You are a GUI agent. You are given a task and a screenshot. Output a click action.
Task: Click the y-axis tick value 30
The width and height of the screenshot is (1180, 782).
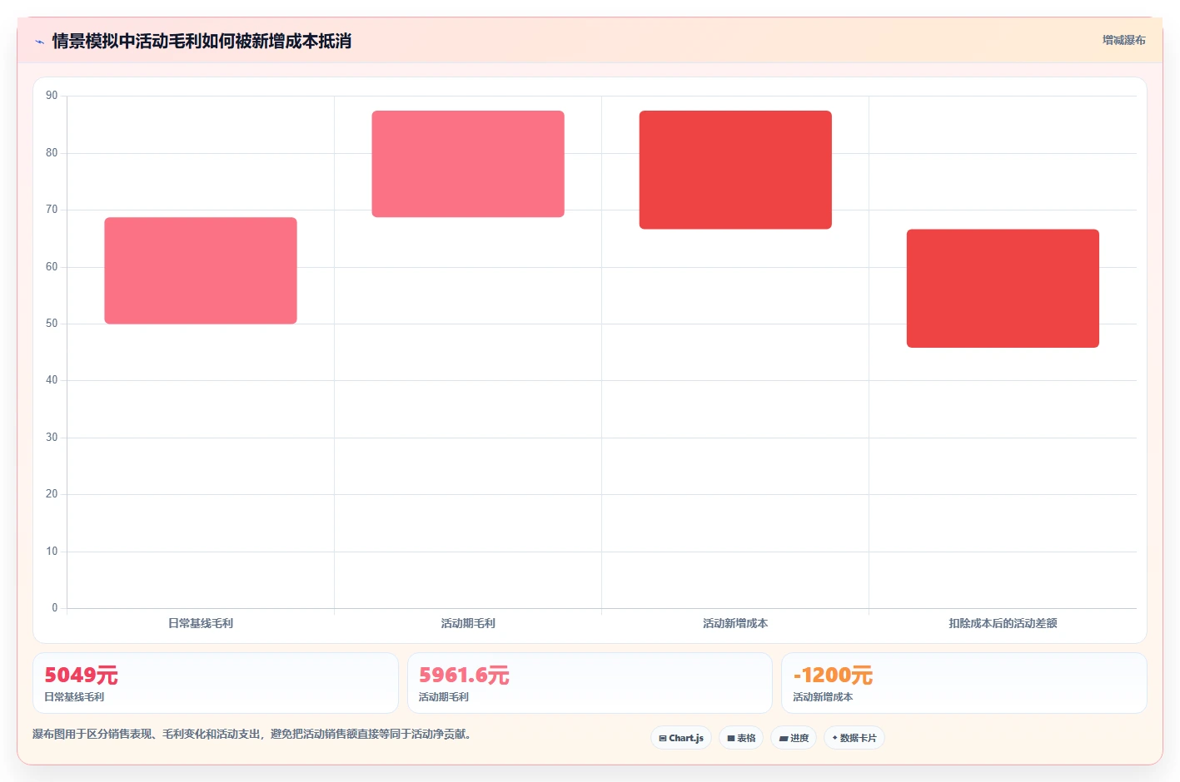52,438
